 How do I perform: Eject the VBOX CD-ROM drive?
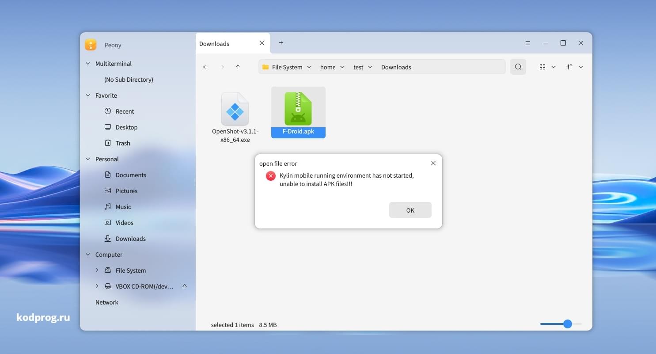185,286
